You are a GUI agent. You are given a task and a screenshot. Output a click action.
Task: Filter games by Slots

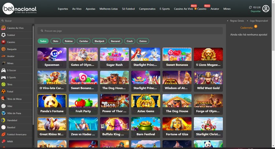click(56, 41)
